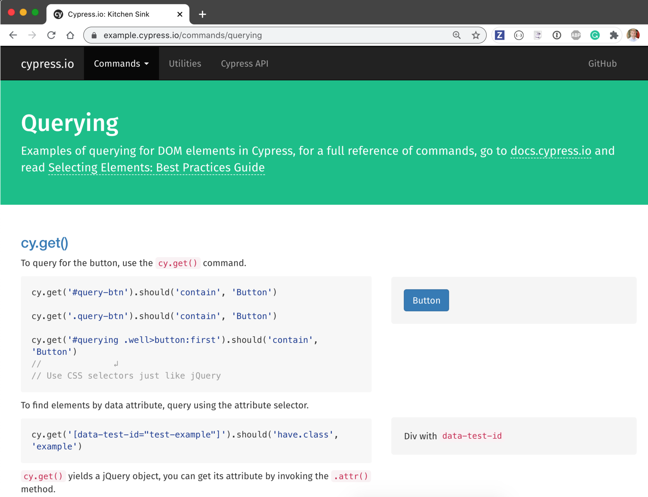
Task: Click the blue Button in the well
Action: (x=426, y=300)
